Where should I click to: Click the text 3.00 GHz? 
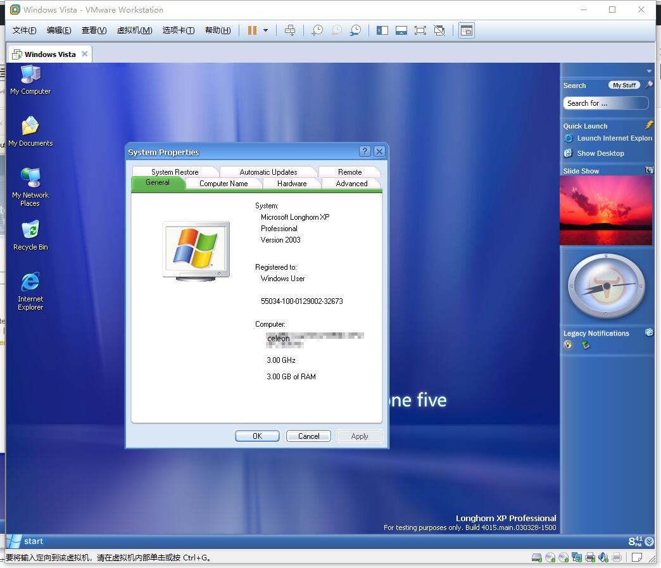click(281, 360)
